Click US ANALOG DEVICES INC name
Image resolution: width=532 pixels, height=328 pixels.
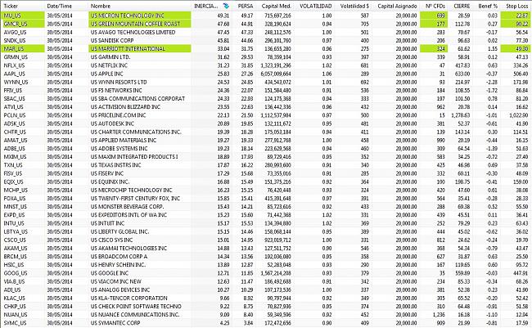tap(120, 290)
